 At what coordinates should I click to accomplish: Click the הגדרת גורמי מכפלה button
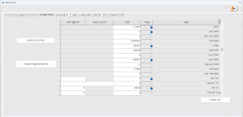coord(36,40)
